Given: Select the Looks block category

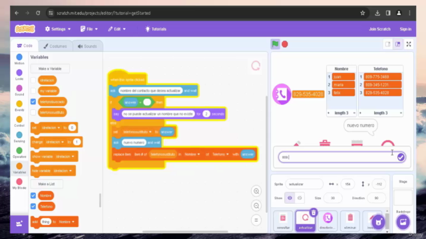Looking at the screenshot, I should [x=19, y=75].
